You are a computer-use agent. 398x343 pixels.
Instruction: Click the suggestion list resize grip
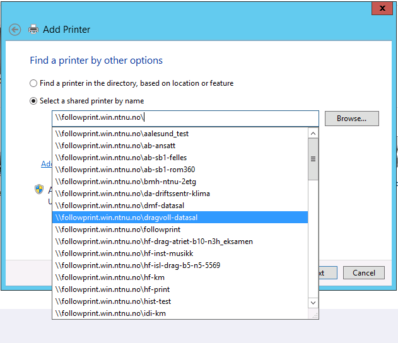pyautogui.click(x=315, y=315)
